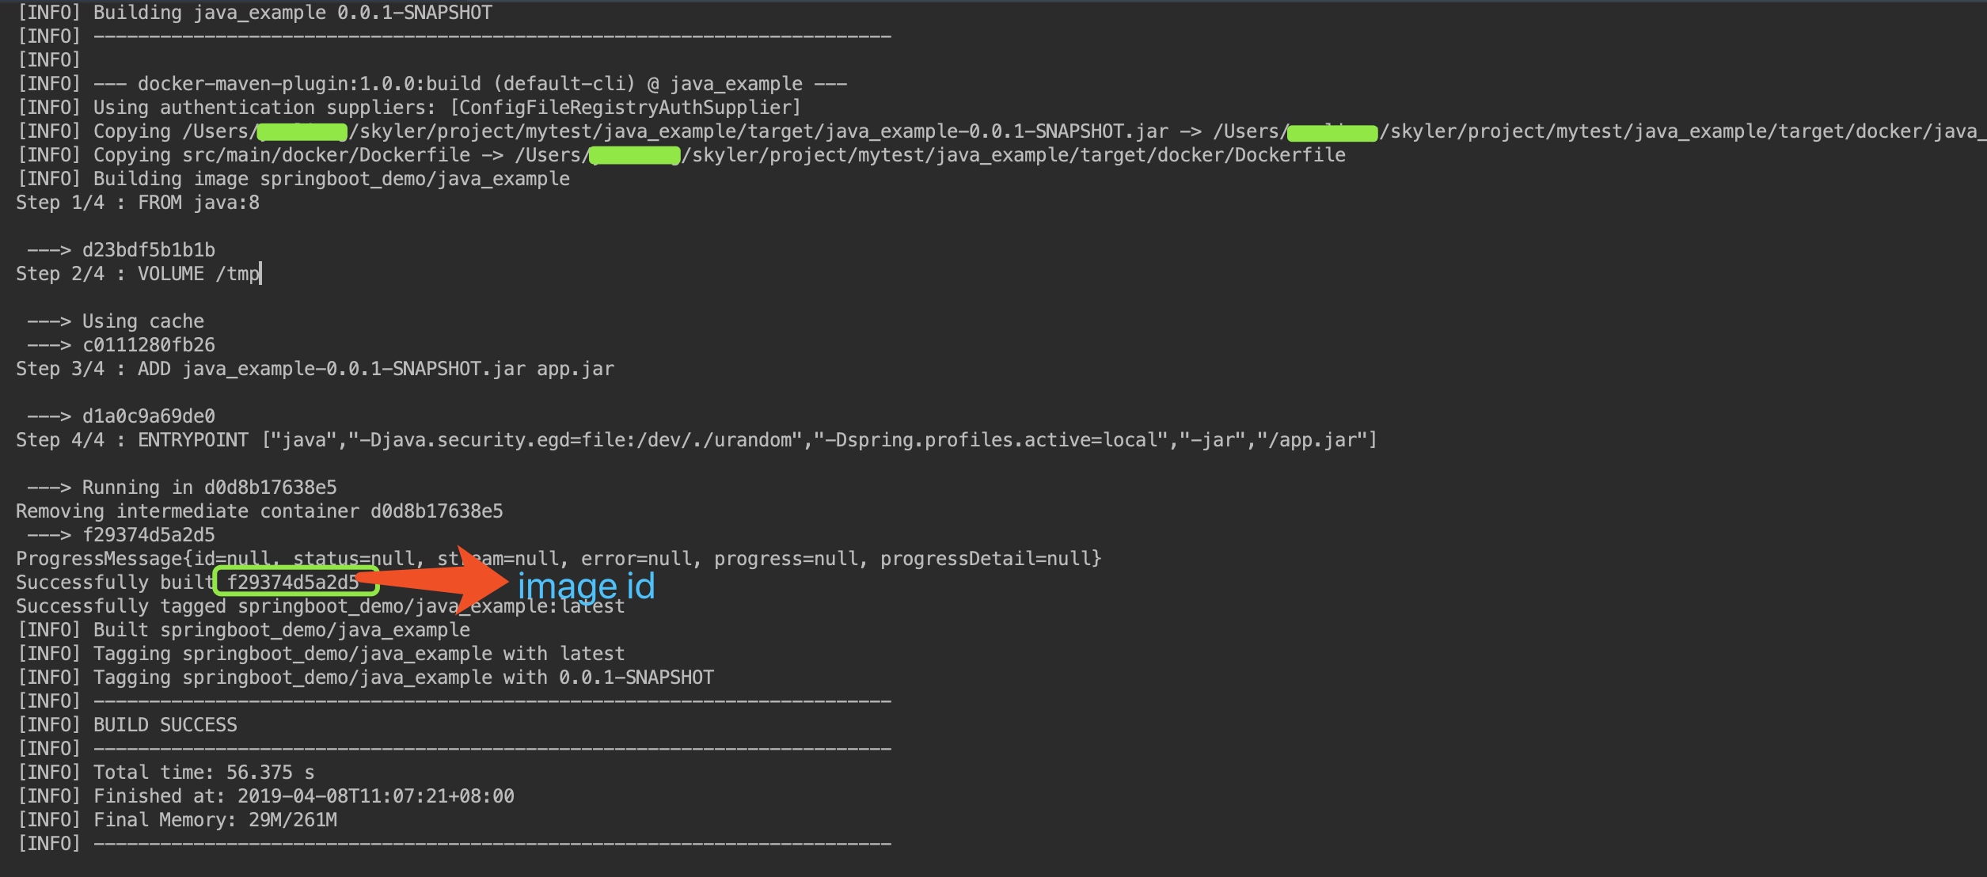Click the BUILD SUCCESS line
The width and height of the screenshot is (1987, 877).
pos(127,725)
